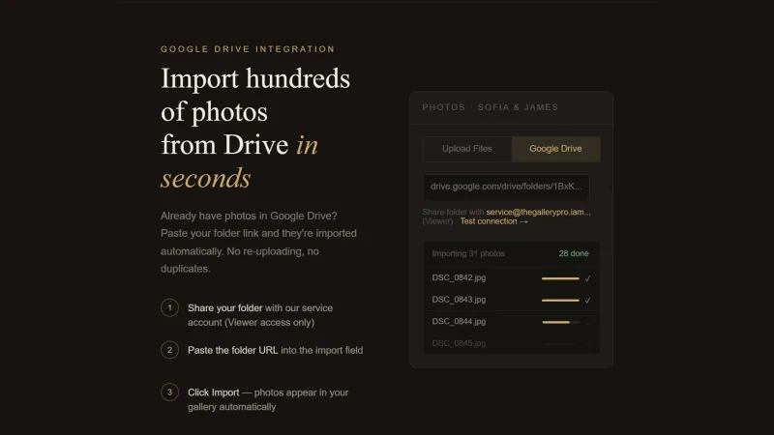
Task: Click the checkmark next to DSC_0842.jpg
Action: pos(587,278)
